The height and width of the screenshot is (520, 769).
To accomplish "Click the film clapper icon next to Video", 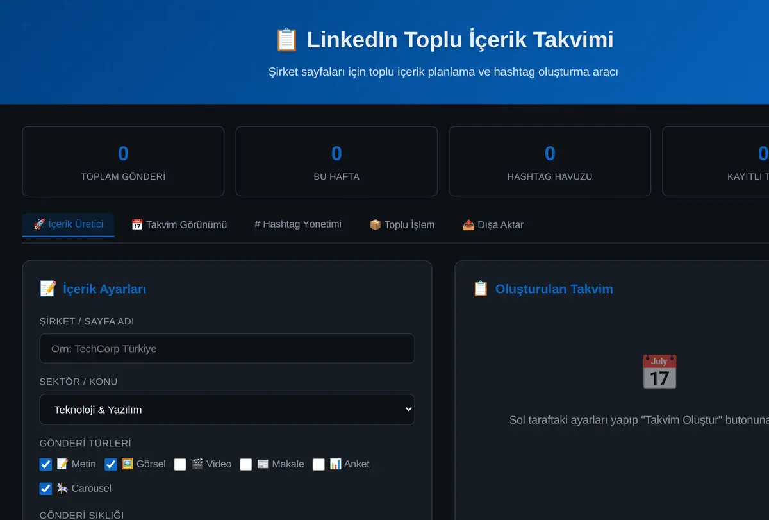I will 197,464.
